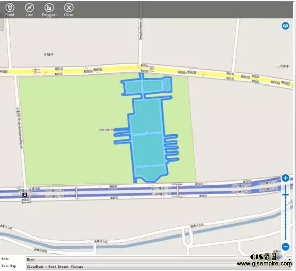Open the Base Map dropdown
This screenshot has height=271, width=296.
click(159, 267)
